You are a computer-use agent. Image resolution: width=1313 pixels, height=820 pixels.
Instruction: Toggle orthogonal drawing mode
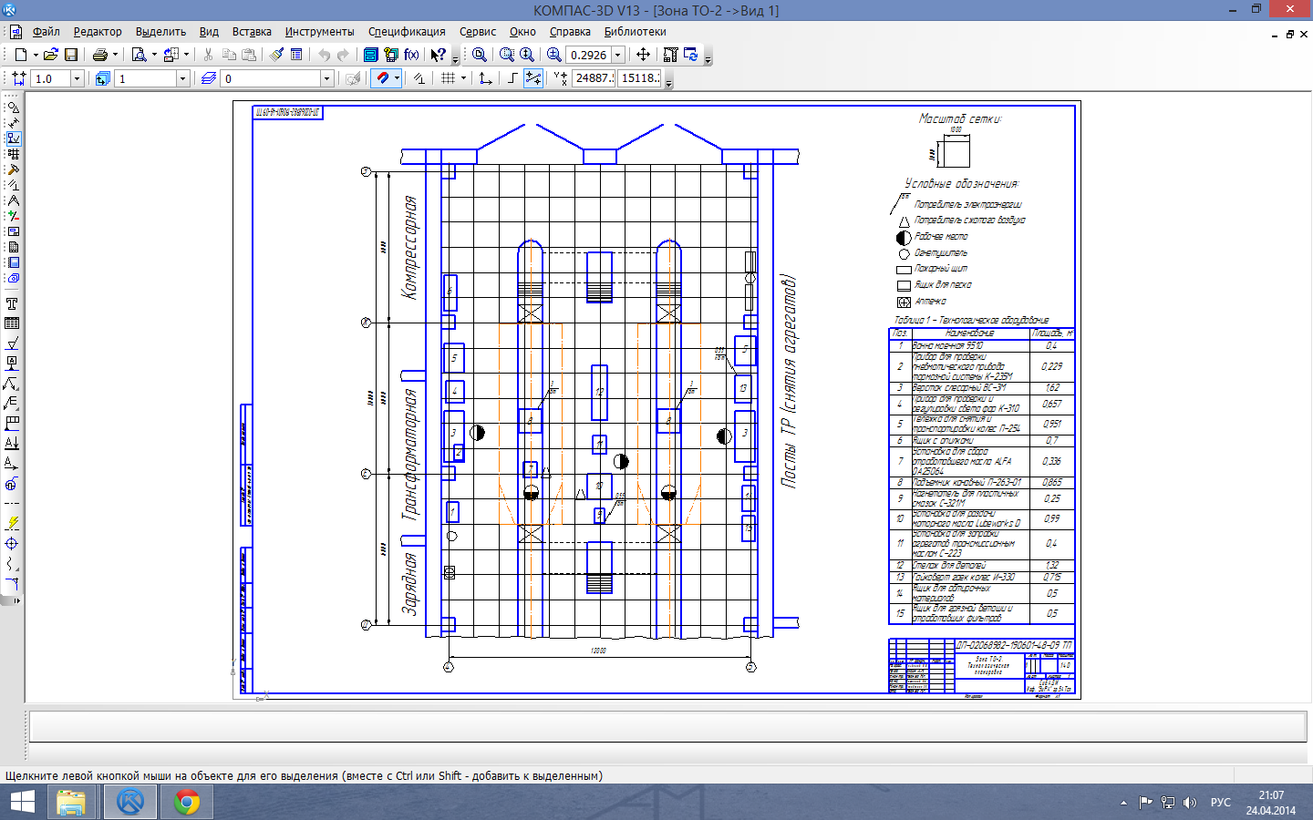pyautogui.click(x=512, y=78)
